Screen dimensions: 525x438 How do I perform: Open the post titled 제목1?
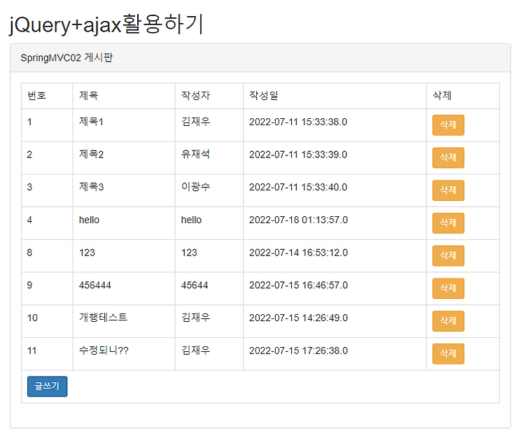click(x=91, y=122)
